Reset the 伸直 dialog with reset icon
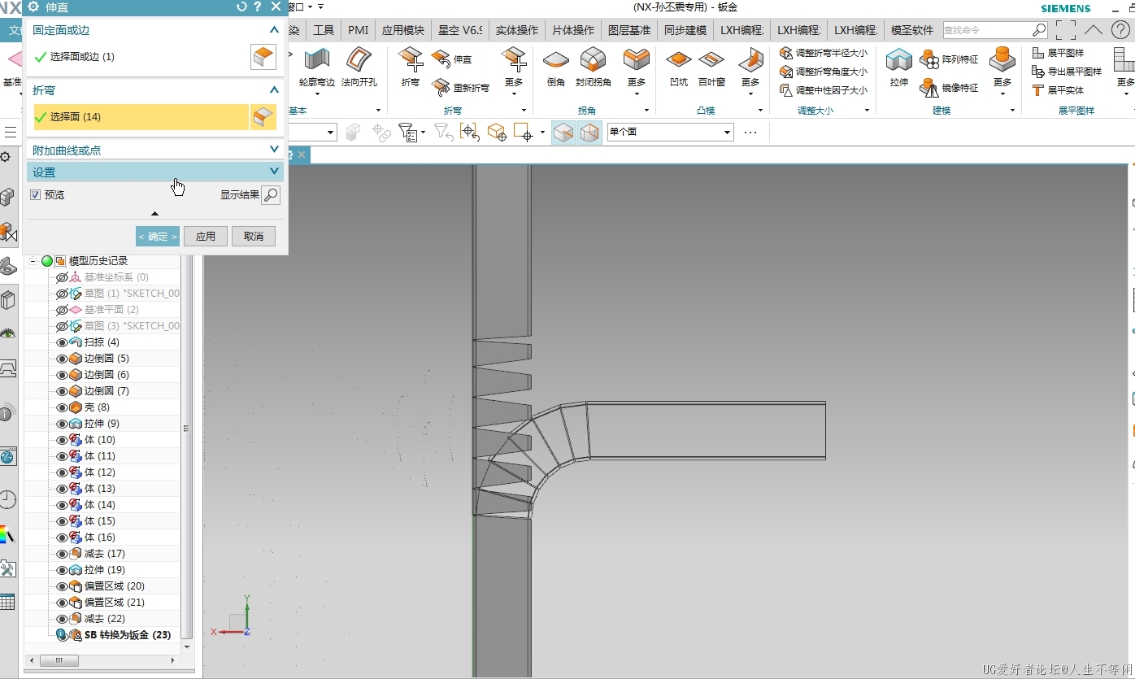The image size is (1135, 679). (x=241, y=7)
